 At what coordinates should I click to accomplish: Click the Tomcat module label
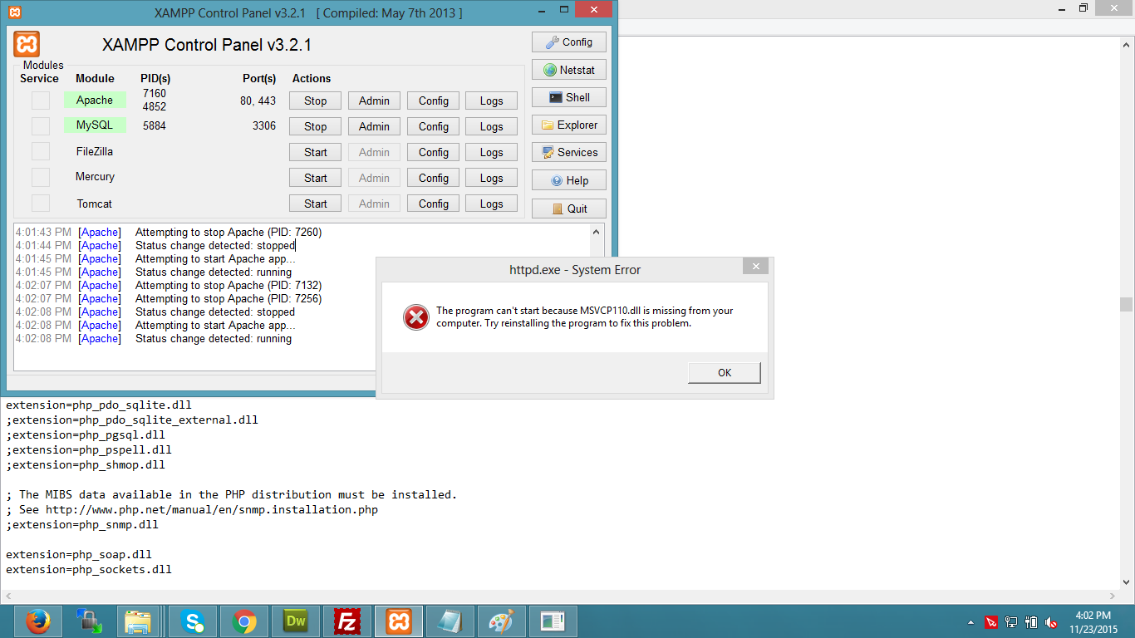[95, 204]
